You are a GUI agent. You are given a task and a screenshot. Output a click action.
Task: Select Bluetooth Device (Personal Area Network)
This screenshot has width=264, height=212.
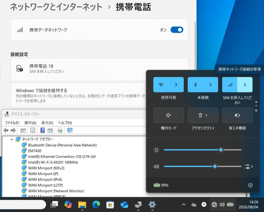pos(62,145)
